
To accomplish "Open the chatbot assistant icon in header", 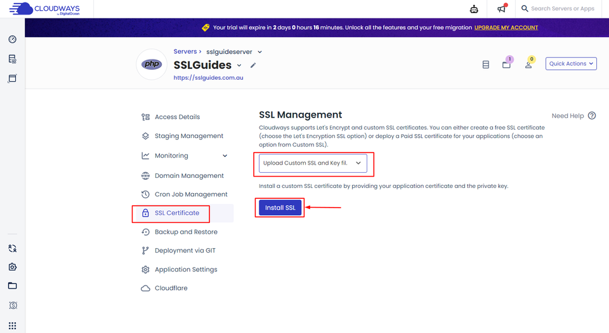I will click(x=473, y=9).
